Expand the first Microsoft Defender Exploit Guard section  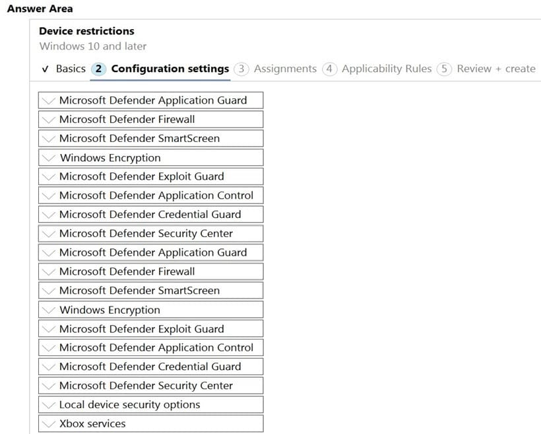[x=151, y=176]
